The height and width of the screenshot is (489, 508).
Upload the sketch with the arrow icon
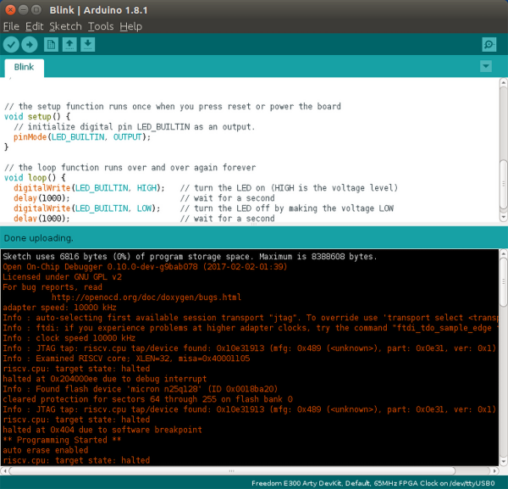point(30,44)
